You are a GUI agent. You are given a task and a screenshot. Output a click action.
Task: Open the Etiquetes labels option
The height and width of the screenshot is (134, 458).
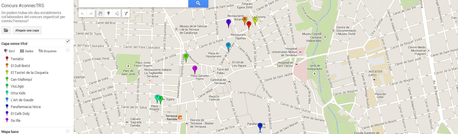pos(47,51)
